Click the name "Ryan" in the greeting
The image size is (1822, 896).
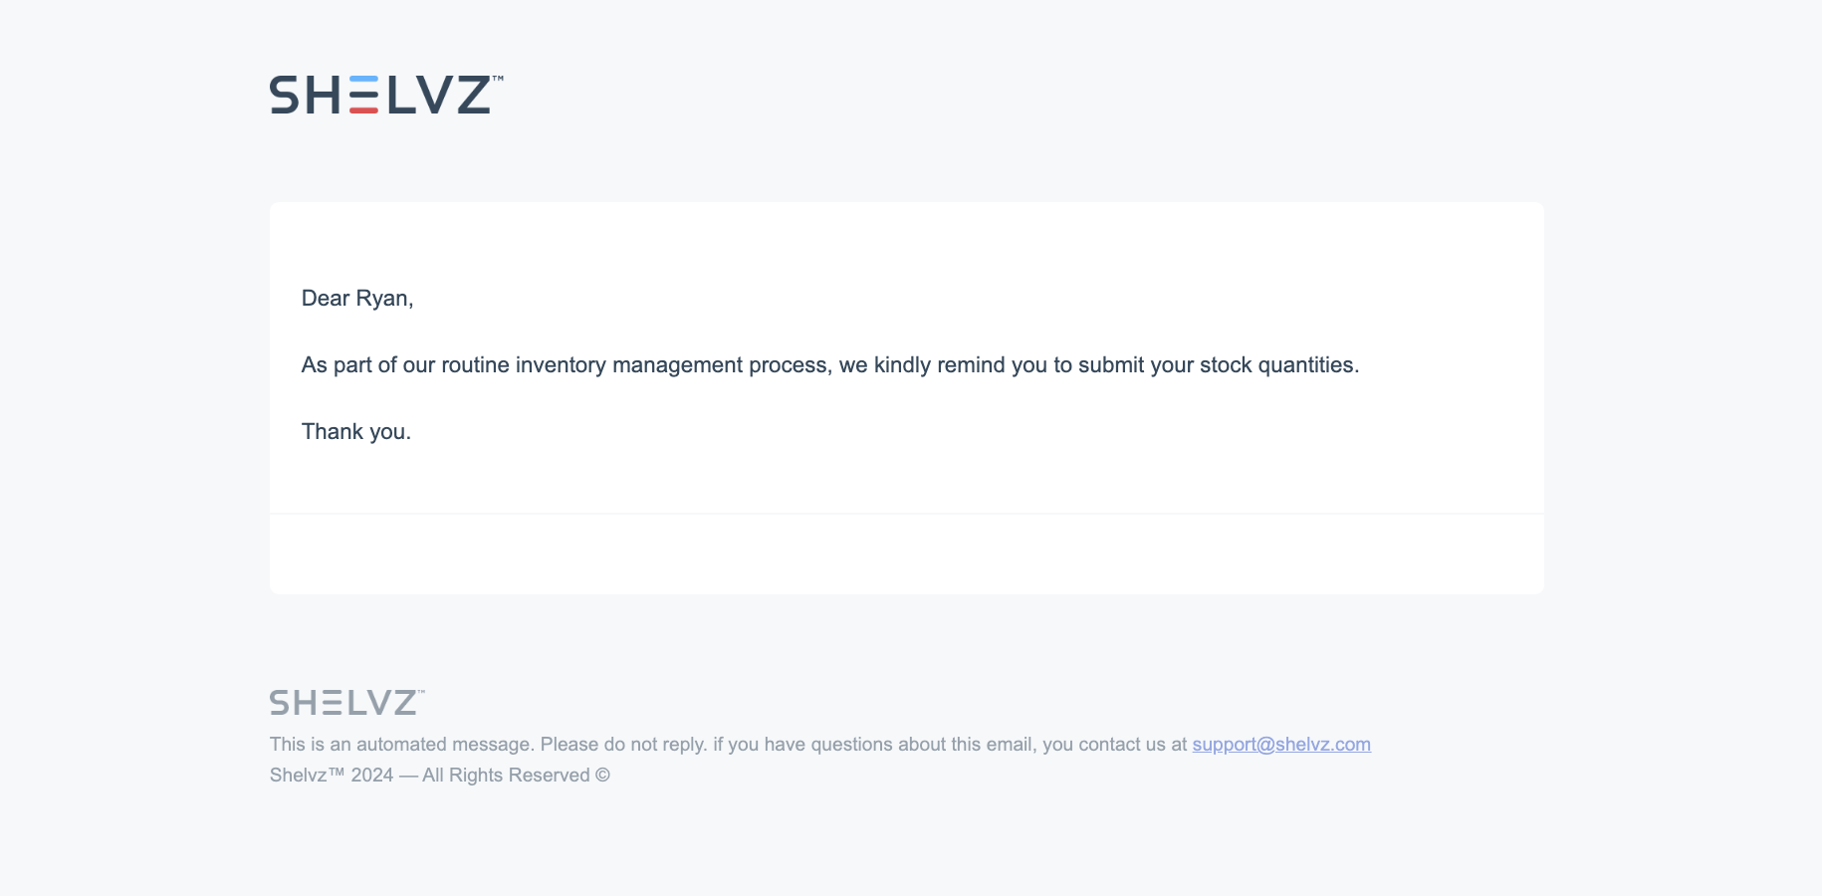coord(381,299)
